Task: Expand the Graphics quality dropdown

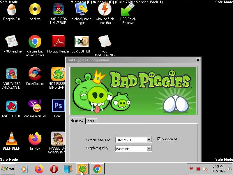Action: (x=149, y=148)
